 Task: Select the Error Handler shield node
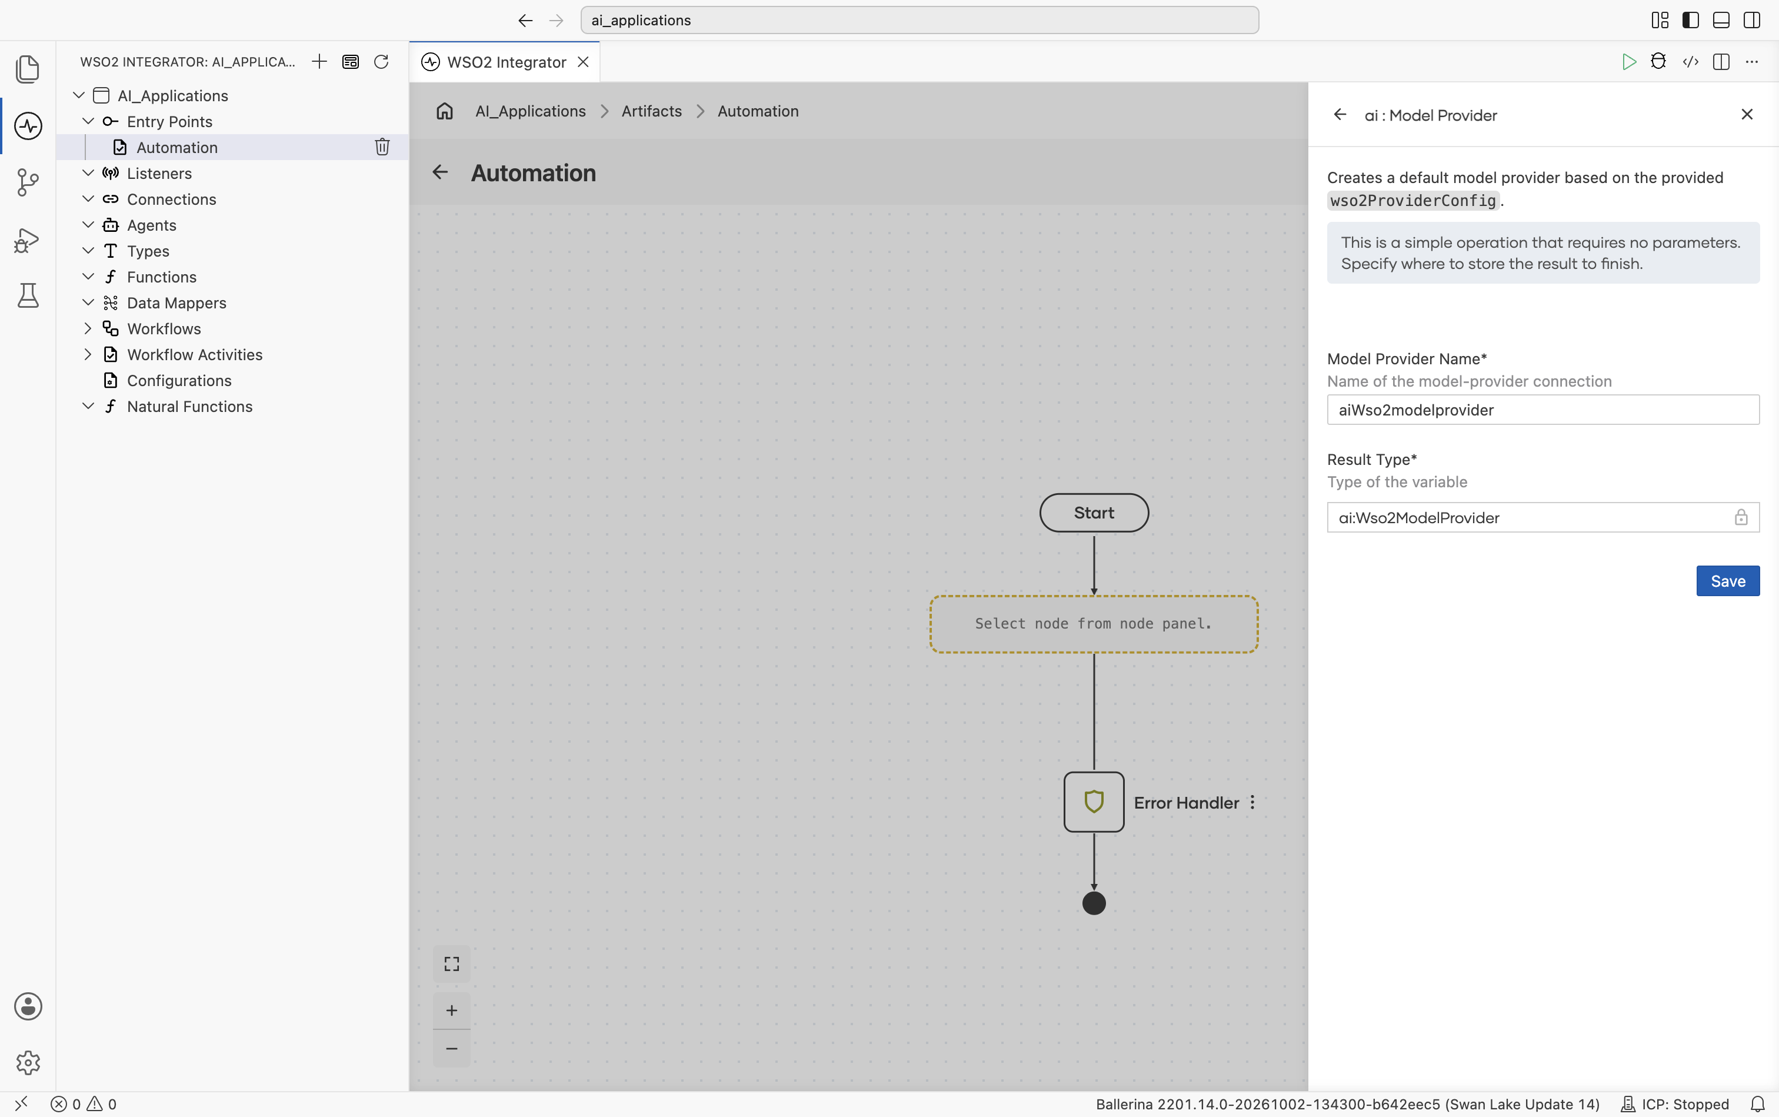(1094, 802)
